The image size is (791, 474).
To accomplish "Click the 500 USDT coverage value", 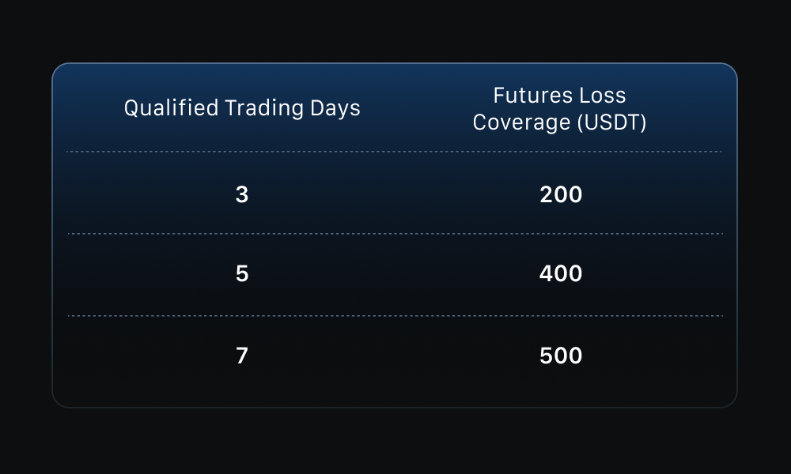I will (561, 356).
